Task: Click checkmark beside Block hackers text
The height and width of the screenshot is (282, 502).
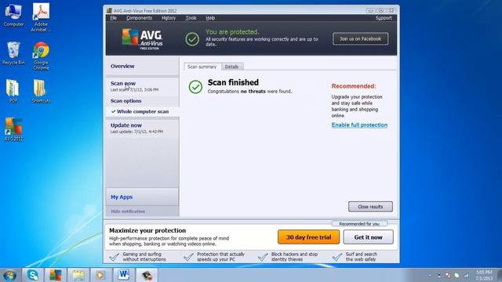Action: tap(263, 257)
